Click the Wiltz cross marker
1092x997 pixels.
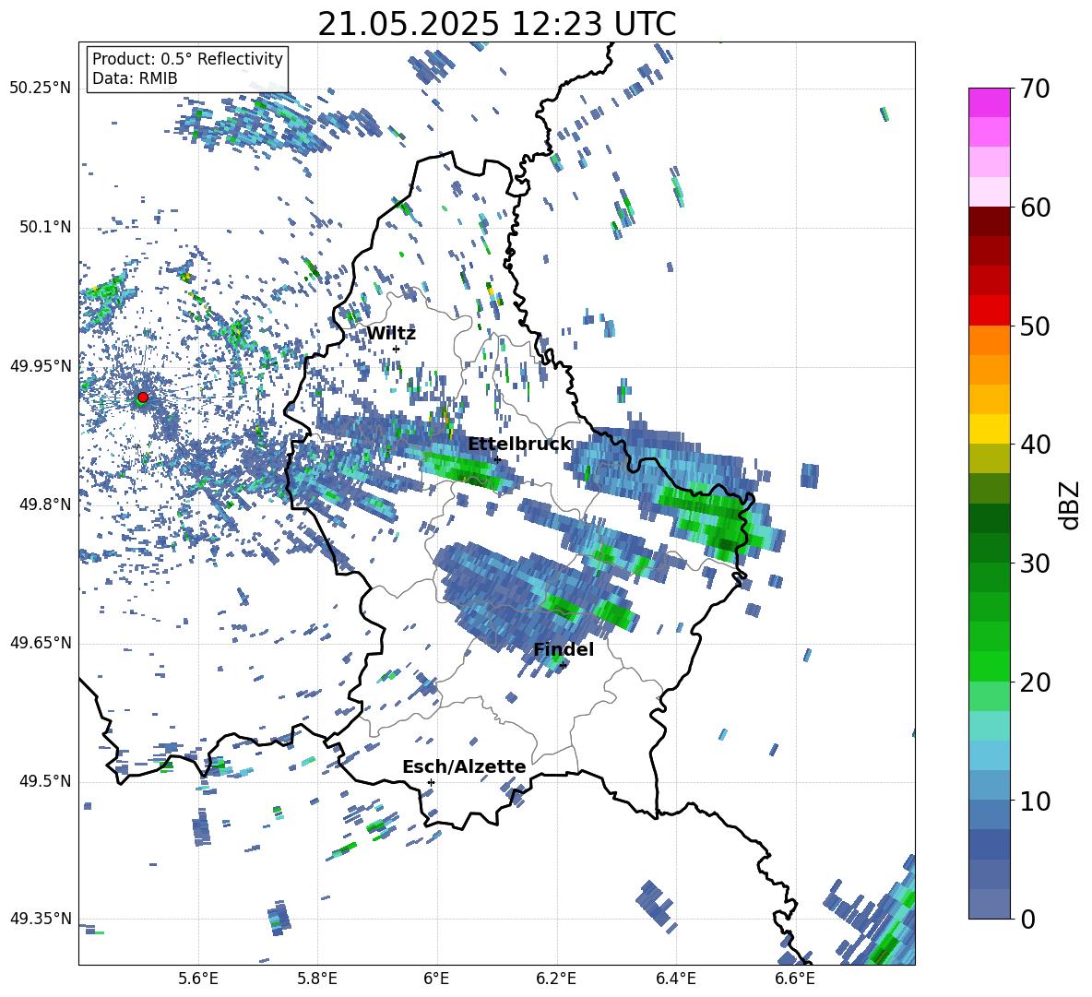tap(396, 349)
